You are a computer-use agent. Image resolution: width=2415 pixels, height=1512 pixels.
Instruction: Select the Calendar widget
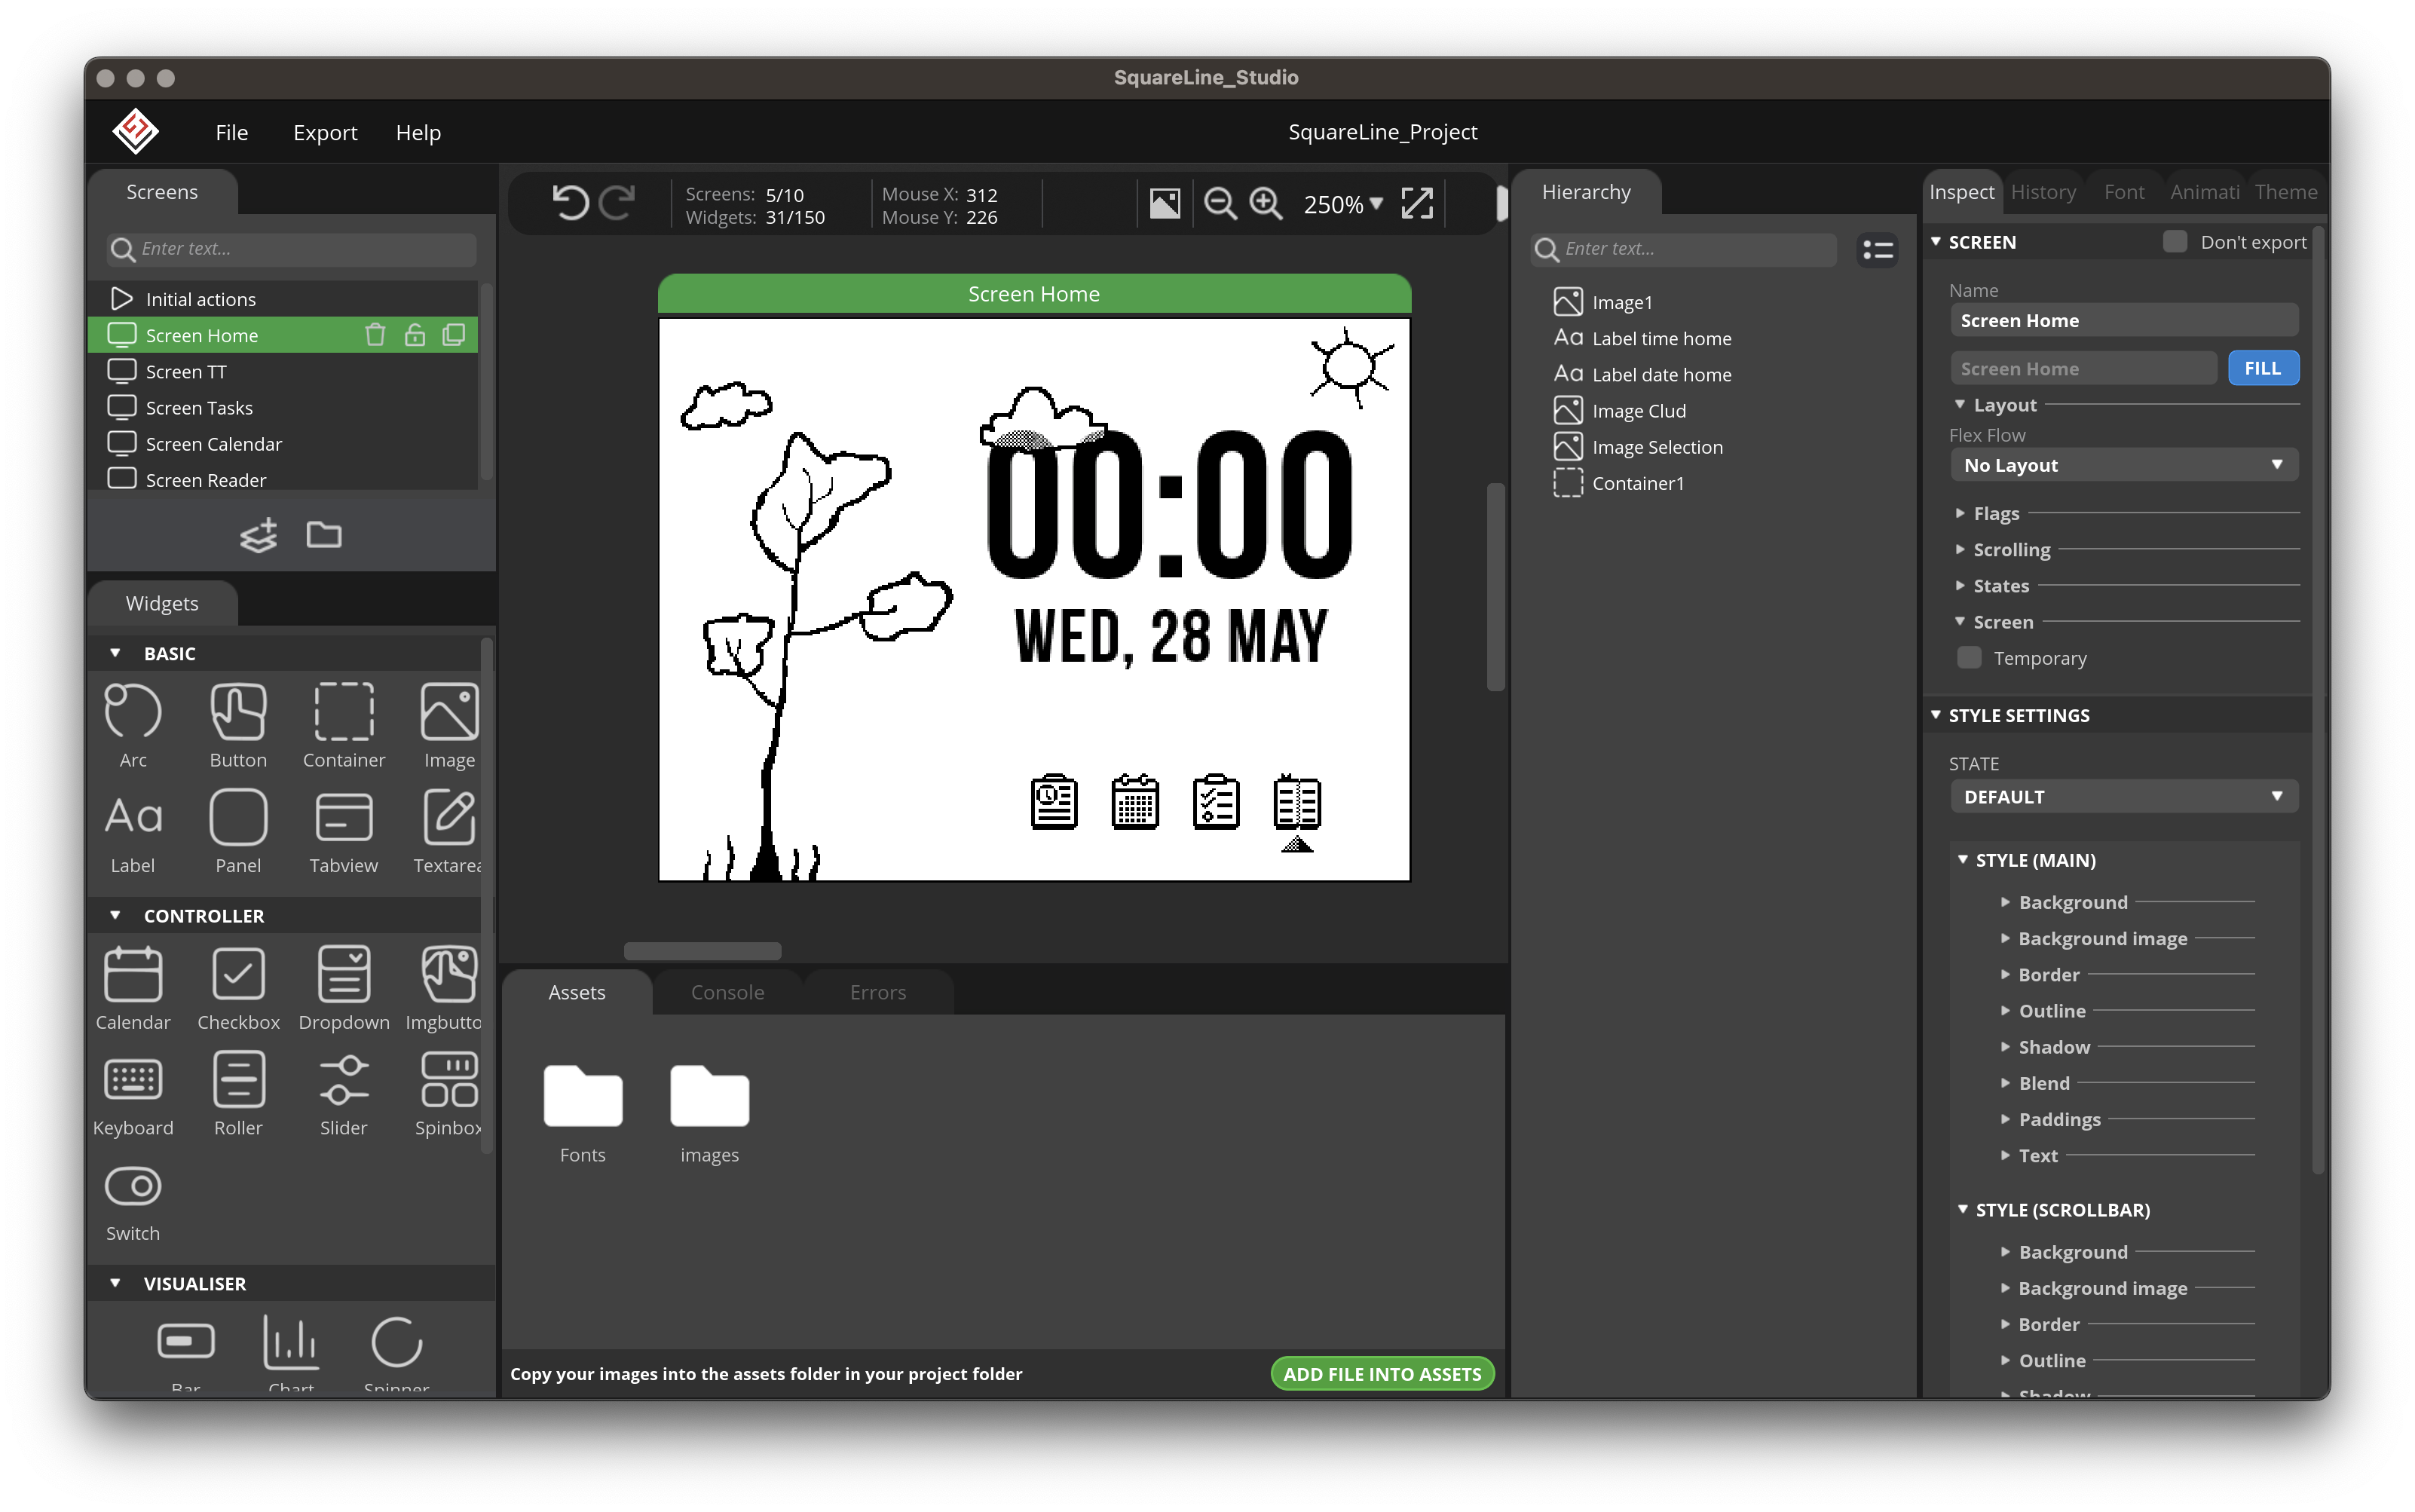[x=133, y=988]
